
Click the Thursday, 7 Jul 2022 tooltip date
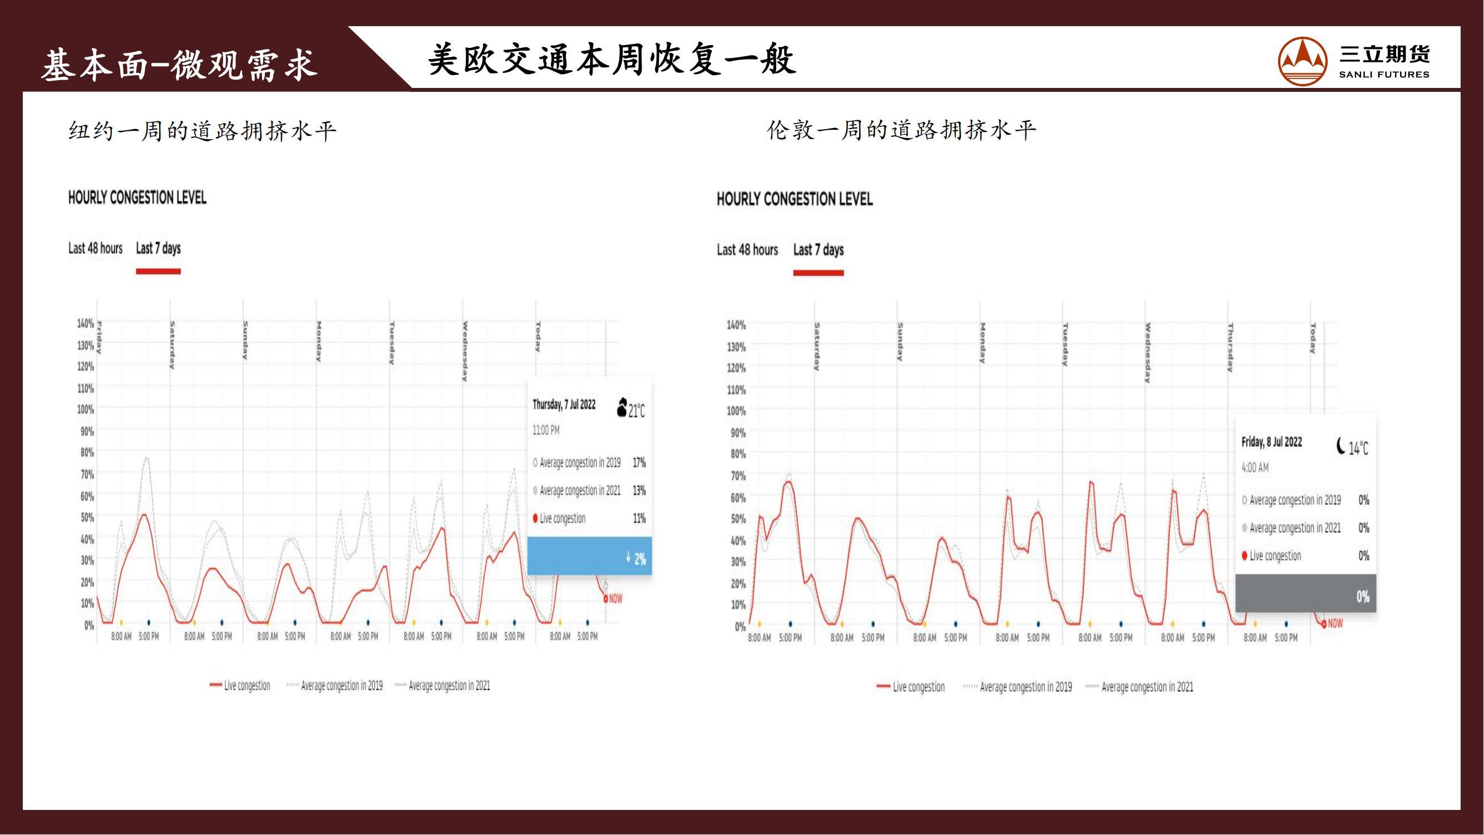pyautogui.click(x=564, y=405)
